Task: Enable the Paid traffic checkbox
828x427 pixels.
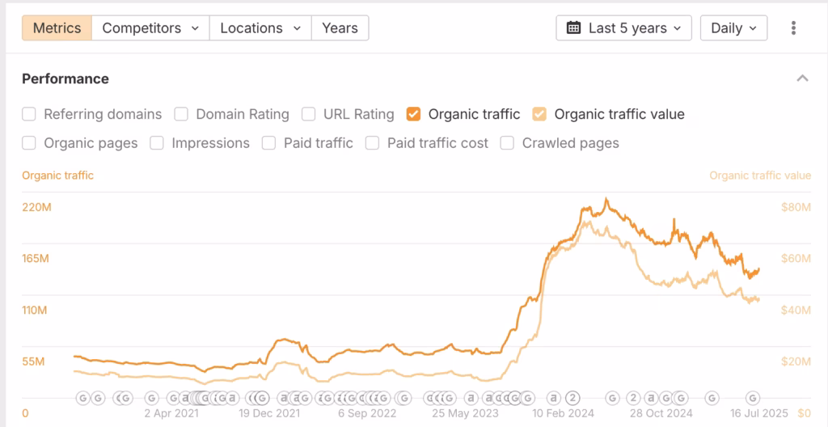Action: 268,143
